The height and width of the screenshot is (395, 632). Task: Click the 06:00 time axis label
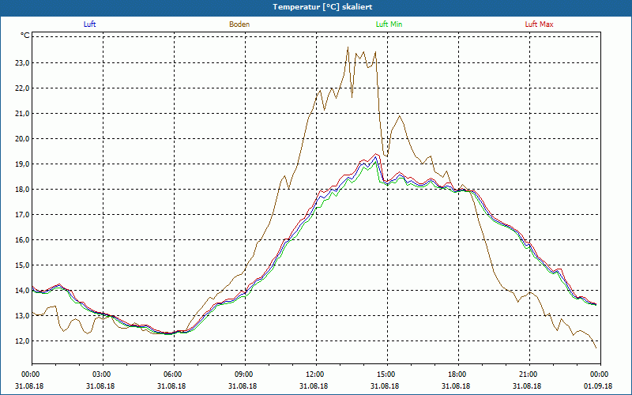click(174, 374)
